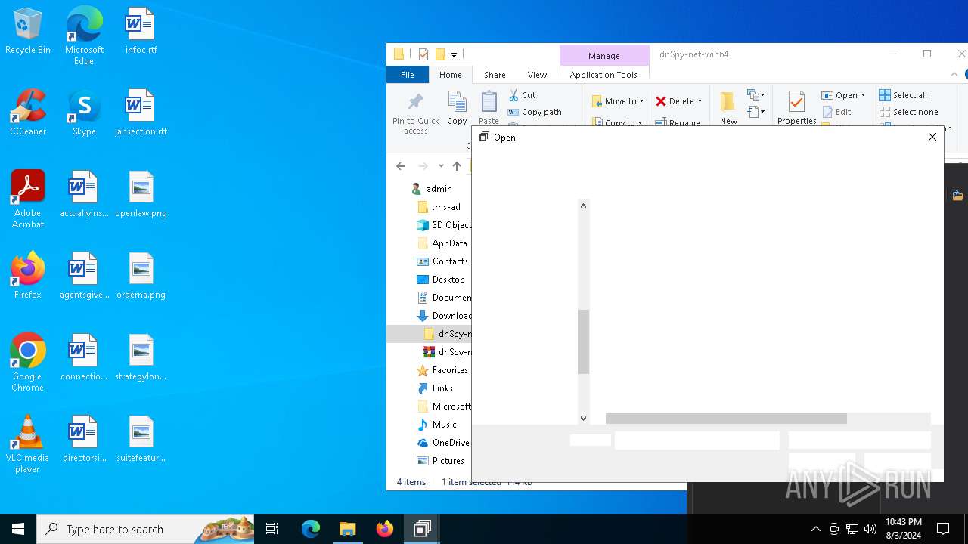This screenshot has width=968, height=544.
Task: Click Copy path in Explorer ribbon
Action: coord(535,112)
